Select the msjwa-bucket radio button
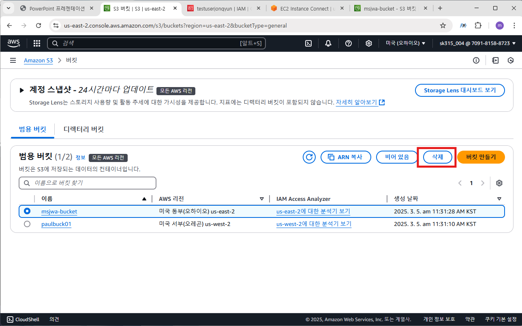 27,211
